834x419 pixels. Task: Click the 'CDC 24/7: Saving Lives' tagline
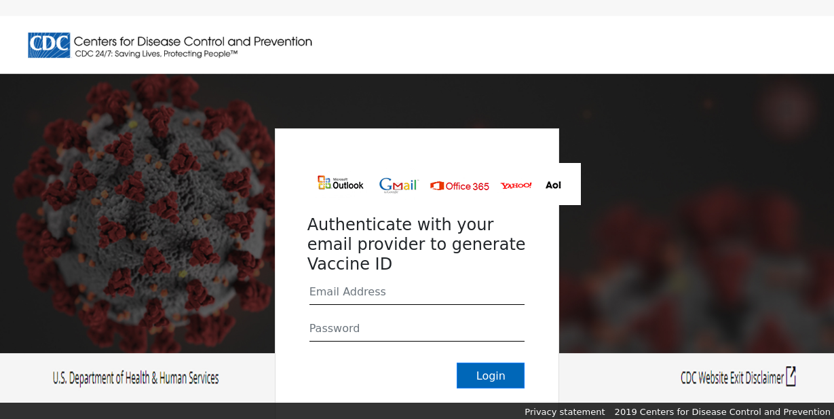point(156,54)
